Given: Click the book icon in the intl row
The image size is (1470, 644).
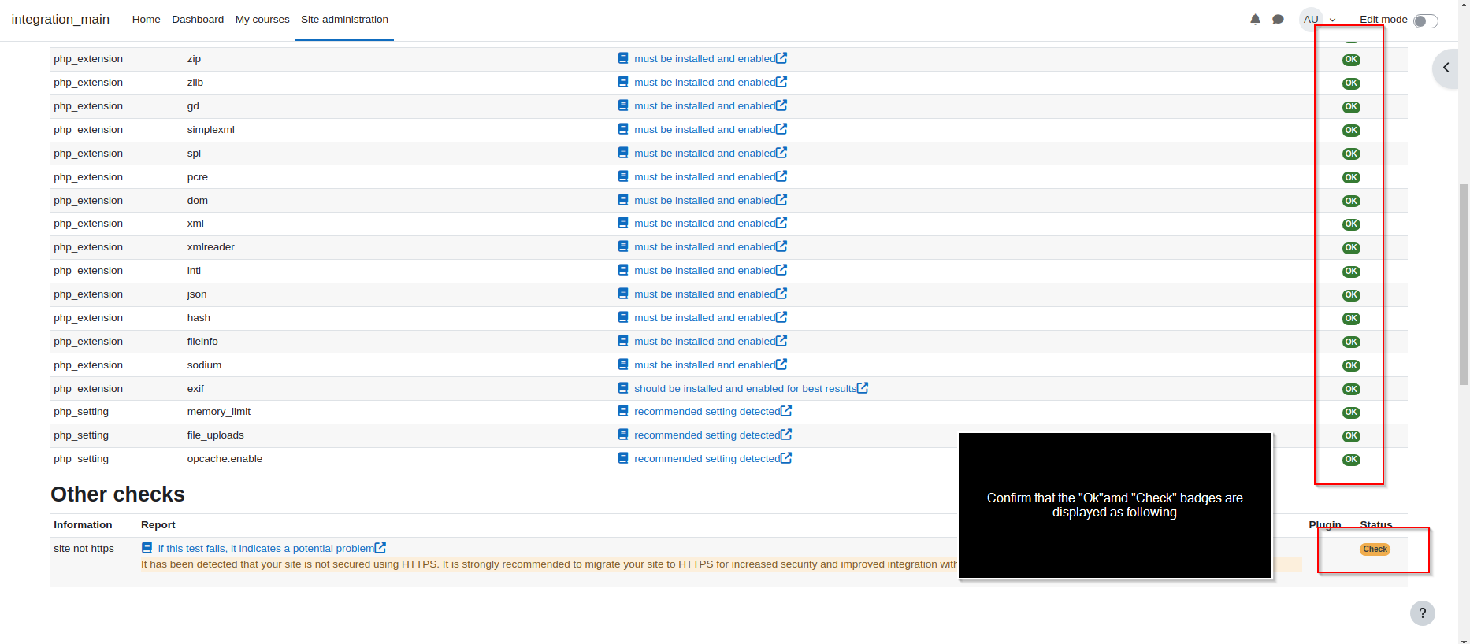Looking at the screenshot, I should tap(623, 270).
